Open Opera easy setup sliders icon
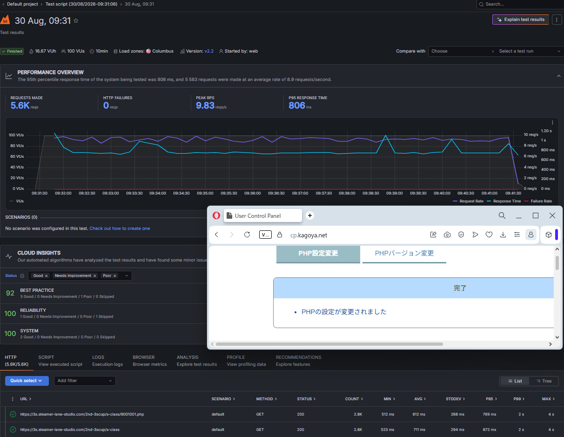564x437 pixels. click(x=517, y=235)
